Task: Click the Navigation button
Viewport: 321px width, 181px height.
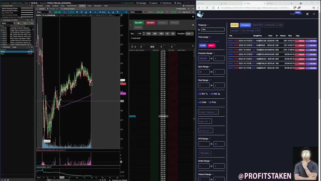Action: [245, 25]
